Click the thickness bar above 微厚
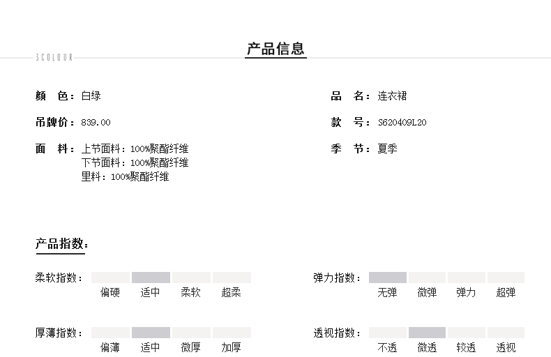The height and width of the screenshot is (357, 551). coord(192,333)
